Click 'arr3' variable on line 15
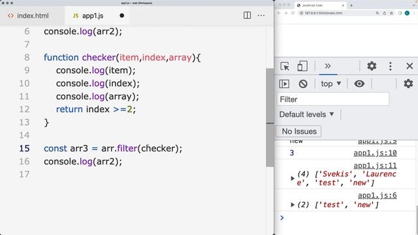The height and width of the screenshot is (235, 418). 79,148
